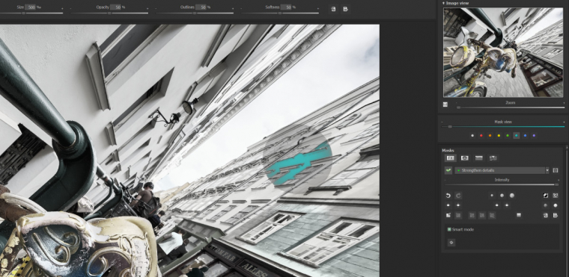Click the Size slider track

31,13
